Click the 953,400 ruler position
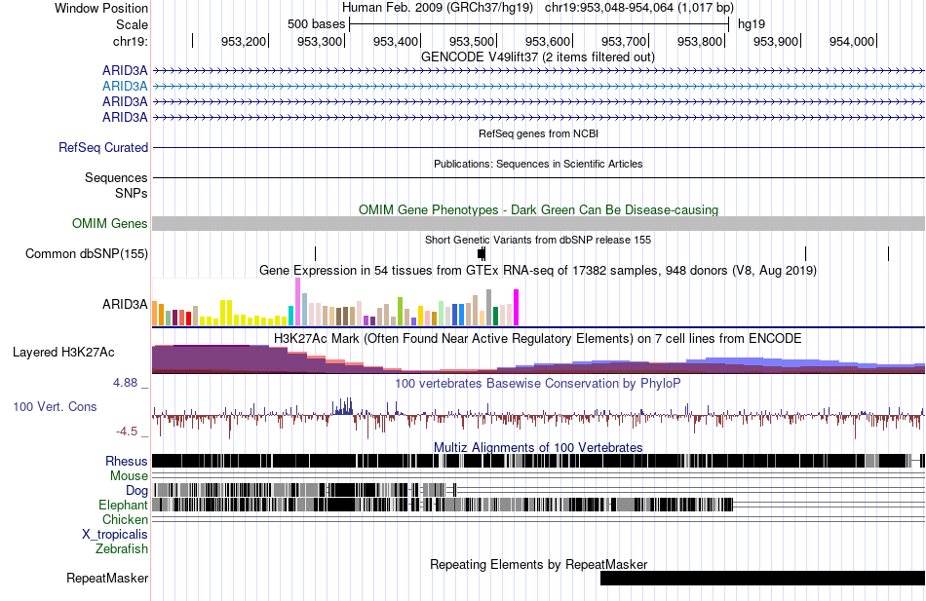Screen dimensions: 926x601 click(396, 41)
